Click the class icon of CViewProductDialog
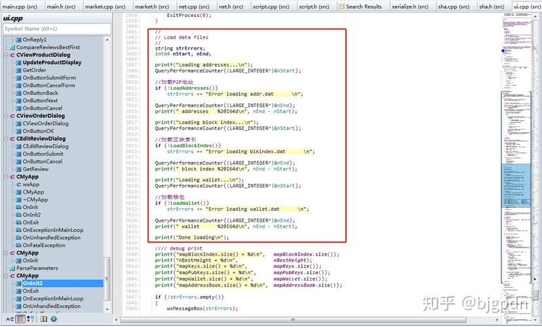This screenshot has height=327, width=542. [12, 55]
